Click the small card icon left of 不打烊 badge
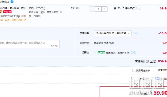This screenshot has width=167, height=97. pos(1,12)
